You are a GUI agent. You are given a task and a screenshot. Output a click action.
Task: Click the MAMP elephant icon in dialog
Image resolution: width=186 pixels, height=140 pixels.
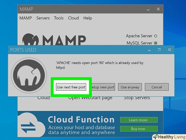click(29, 75)
